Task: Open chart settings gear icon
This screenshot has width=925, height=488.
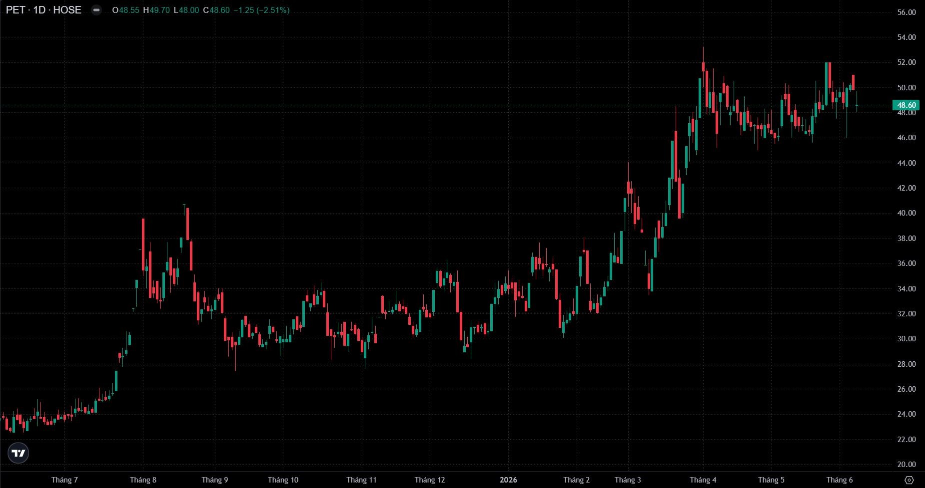Action: (x=910, y=480)
